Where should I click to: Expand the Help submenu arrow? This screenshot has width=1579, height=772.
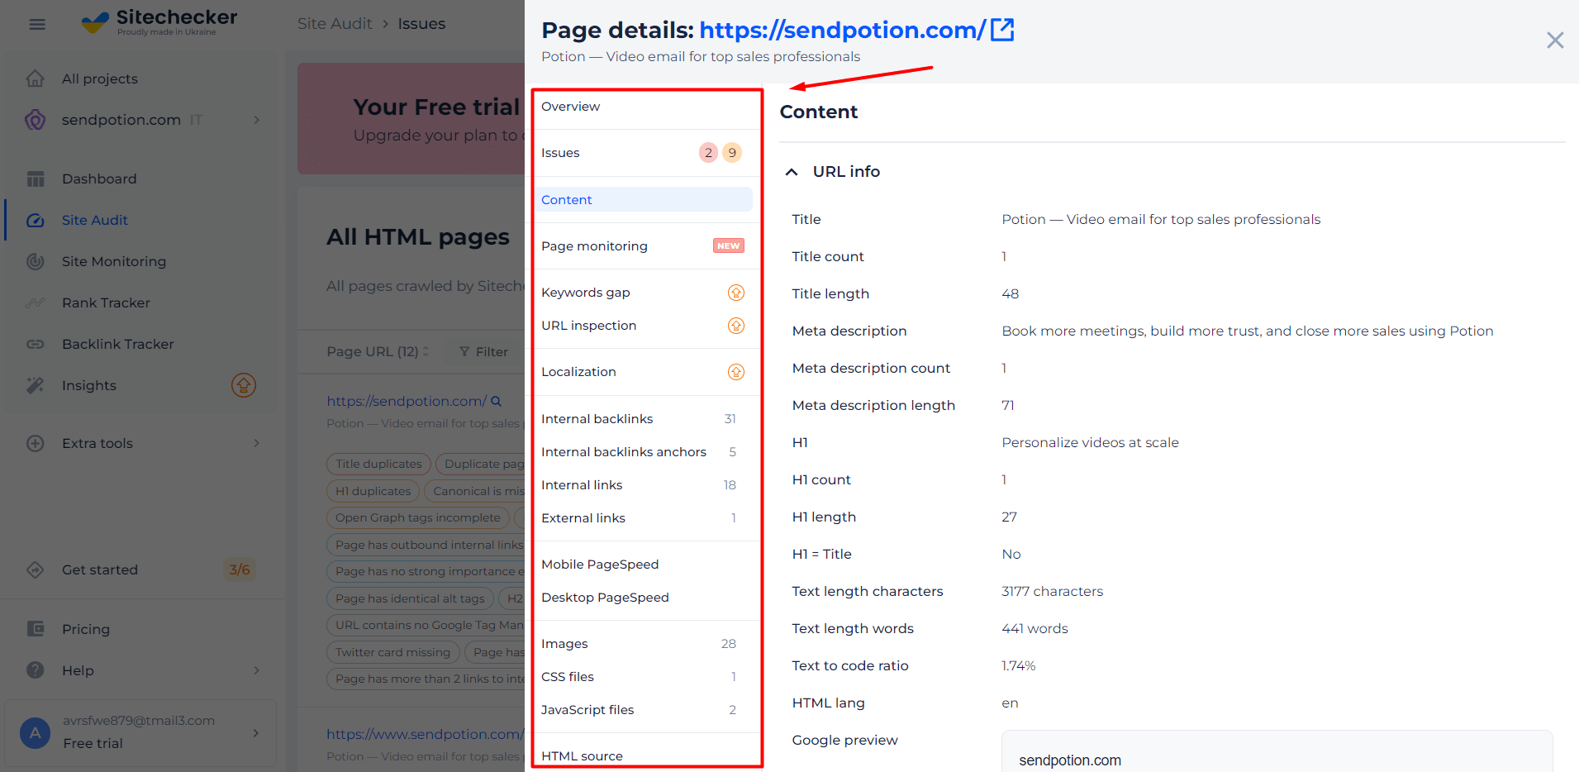click(x=257, y=670)
